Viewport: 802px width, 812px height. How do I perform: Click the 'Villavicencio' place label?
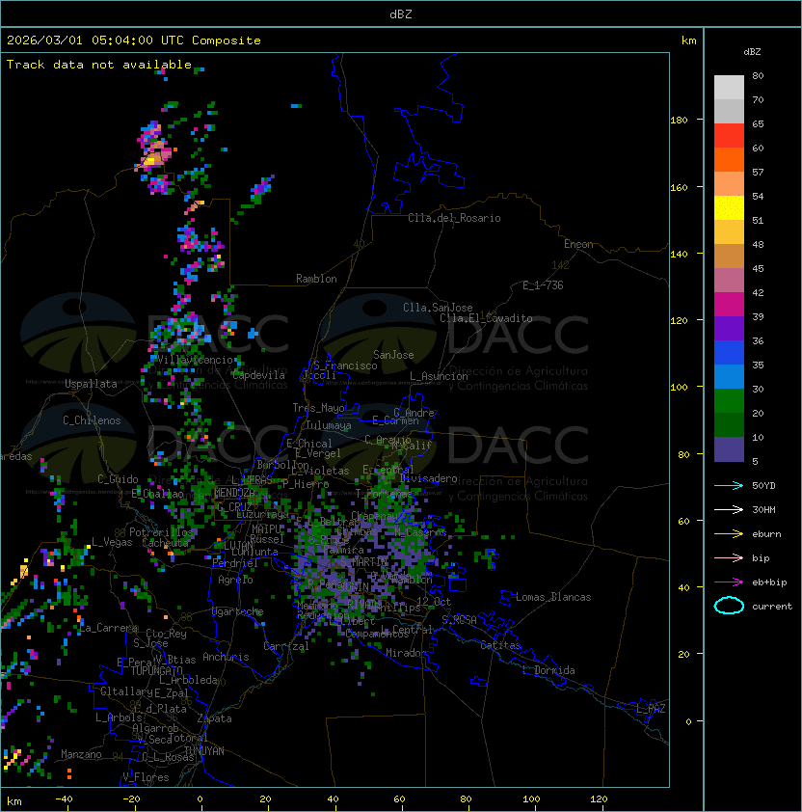[x=195, y=360]
